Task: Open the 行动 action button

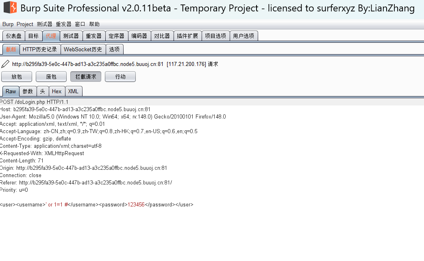Action: 120,77
